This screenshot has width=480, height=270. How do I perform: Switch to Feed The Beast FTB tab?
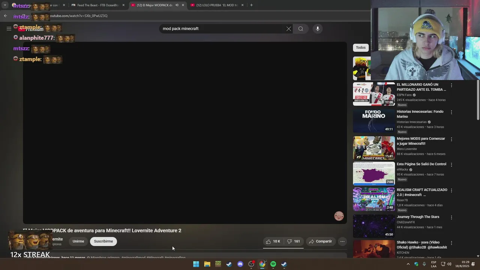[98, 5]
